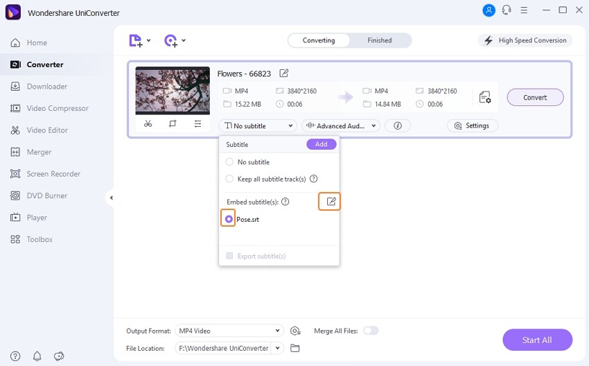The image size is (589, 366).
Task: Expand the Advanced Audio dropdown
Action: tap(341, 125)
